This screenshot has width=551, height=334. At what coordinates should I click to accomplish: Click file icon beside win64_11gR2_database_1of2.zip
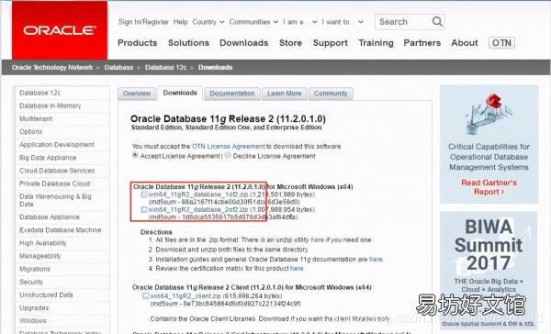[144, 195]
